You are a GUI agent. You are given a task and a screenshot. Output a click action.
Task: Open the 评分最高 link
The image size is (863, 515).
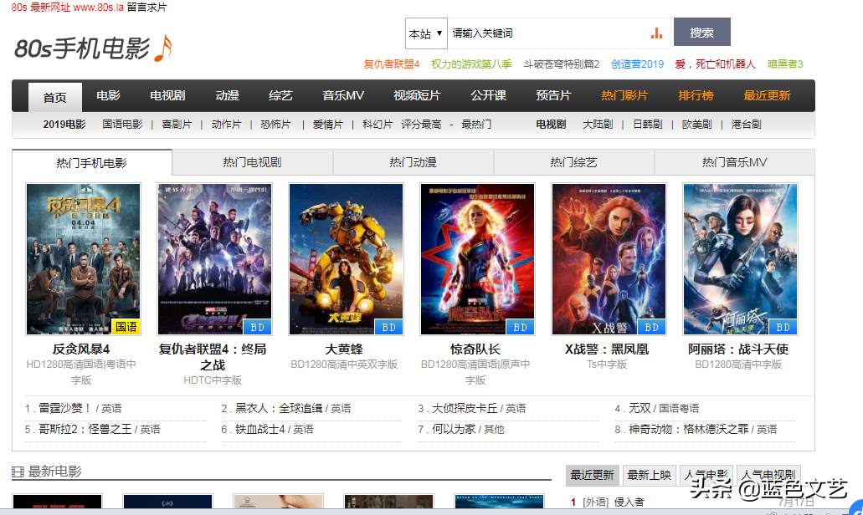point(421,125)
